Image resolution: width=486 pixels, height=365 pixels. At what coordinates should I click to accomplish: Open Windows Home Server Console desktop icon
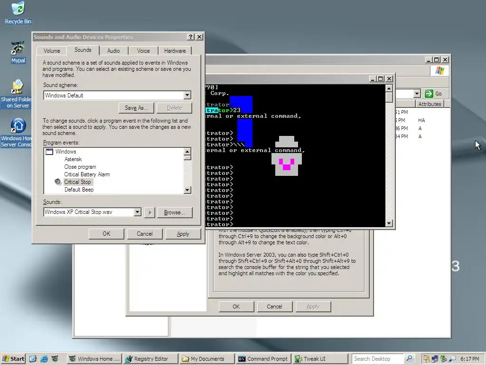click(16, 133)
